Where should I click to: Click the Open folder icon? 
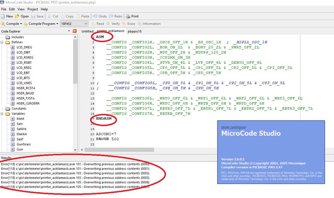click(17, 16)
